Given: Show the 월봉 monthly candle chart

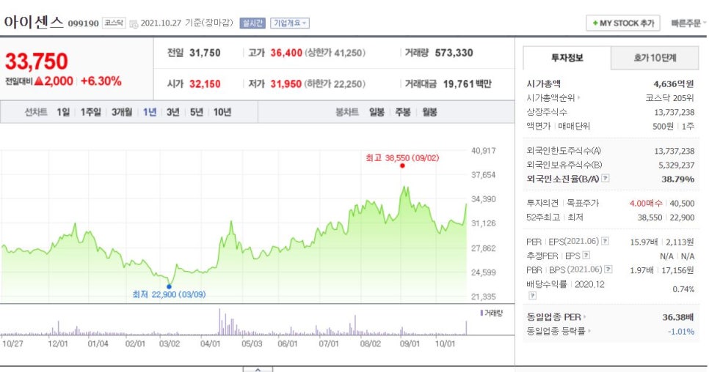Looking at the screenshot, I should click(x=429, y=112).
